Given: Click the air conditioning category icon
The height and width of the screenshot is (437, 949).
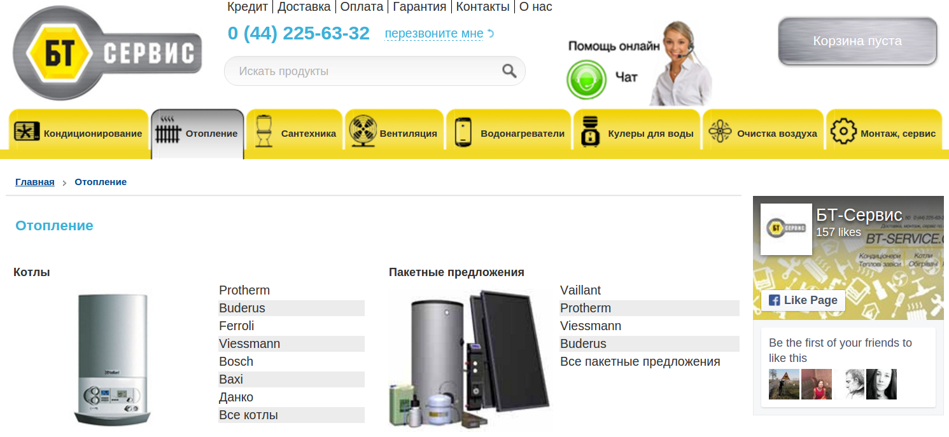Looking at the screenshot, I should click(27, 134).
